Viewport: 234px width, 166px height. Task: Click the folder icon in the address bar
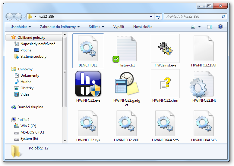30,16
